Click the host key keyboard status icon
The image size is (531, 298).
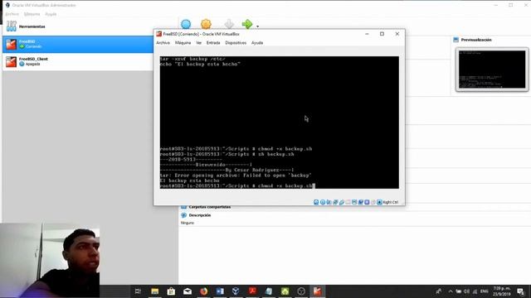click(x=380, y=202)
